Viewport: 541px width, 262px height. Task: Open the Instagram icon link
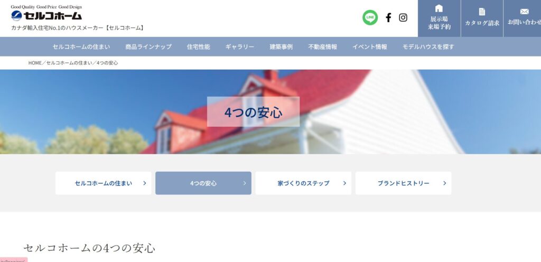tap(403, 17)
